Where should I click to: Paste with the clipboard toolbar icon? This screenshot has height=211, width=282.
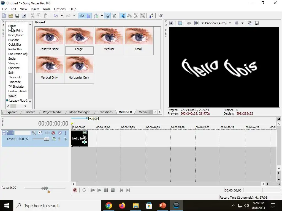[46, 16]
